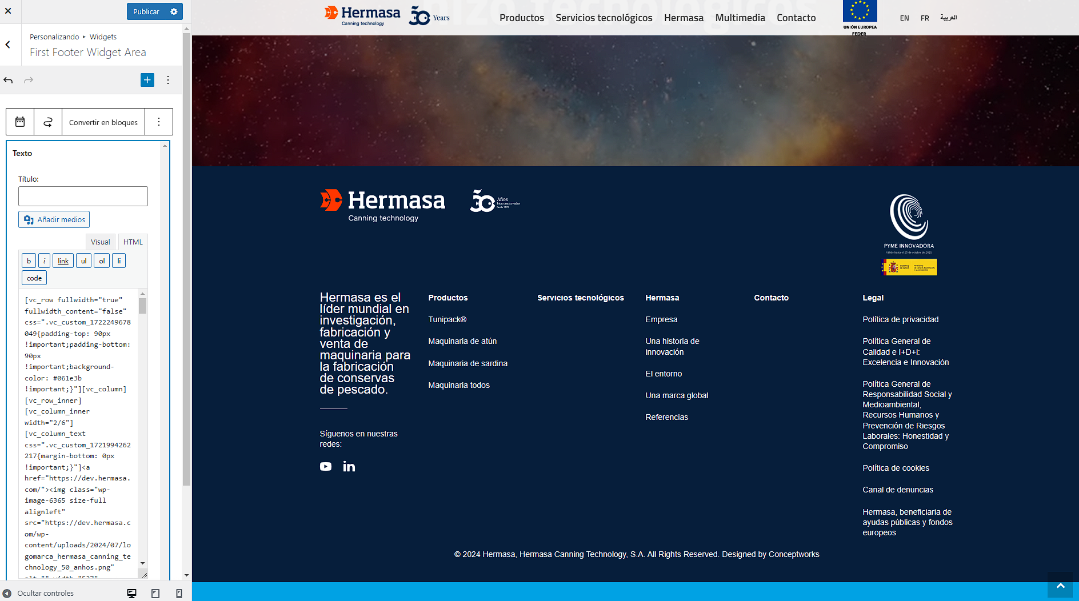Switch site language to EN

click(x=904, y=18)
